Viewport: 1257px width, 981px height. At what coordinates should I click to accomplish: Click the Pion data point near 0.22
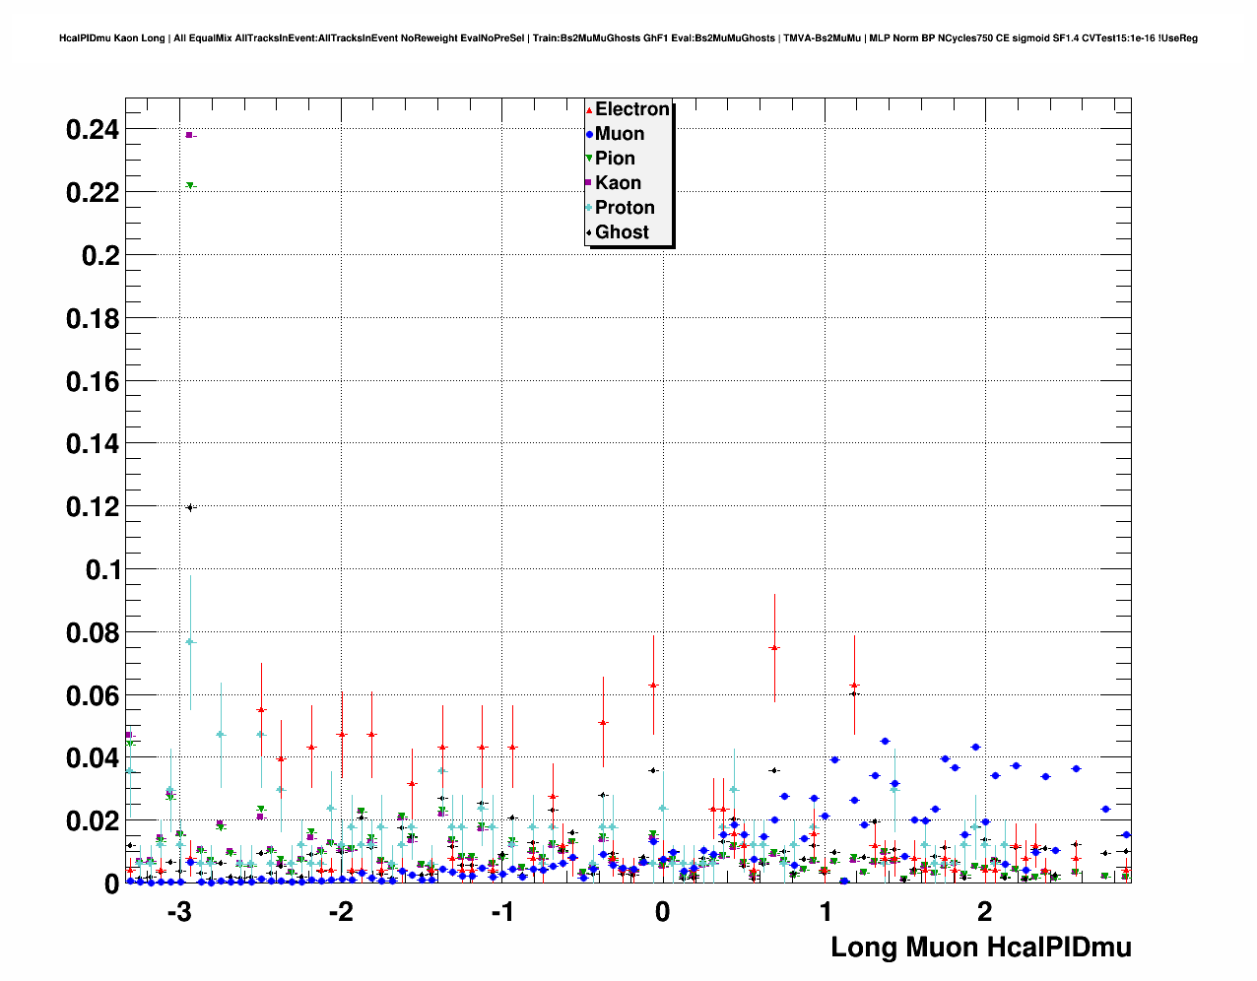click(x=190, y=185)
